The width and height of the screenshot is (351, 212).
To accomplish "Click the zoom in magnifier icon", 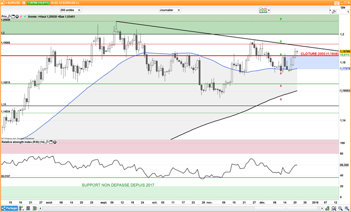I will (347, 208).
